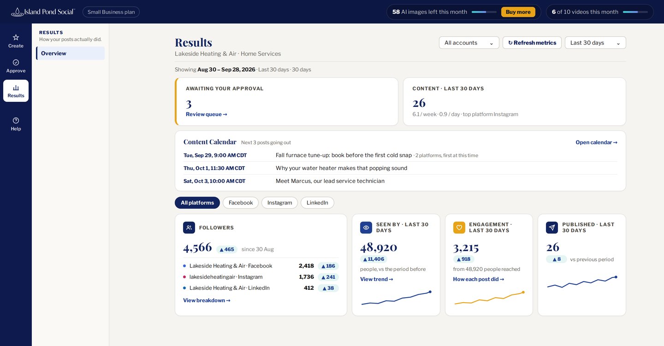
Task: Click the AI images usage progress bar
Action: click(x=484, y=12)
